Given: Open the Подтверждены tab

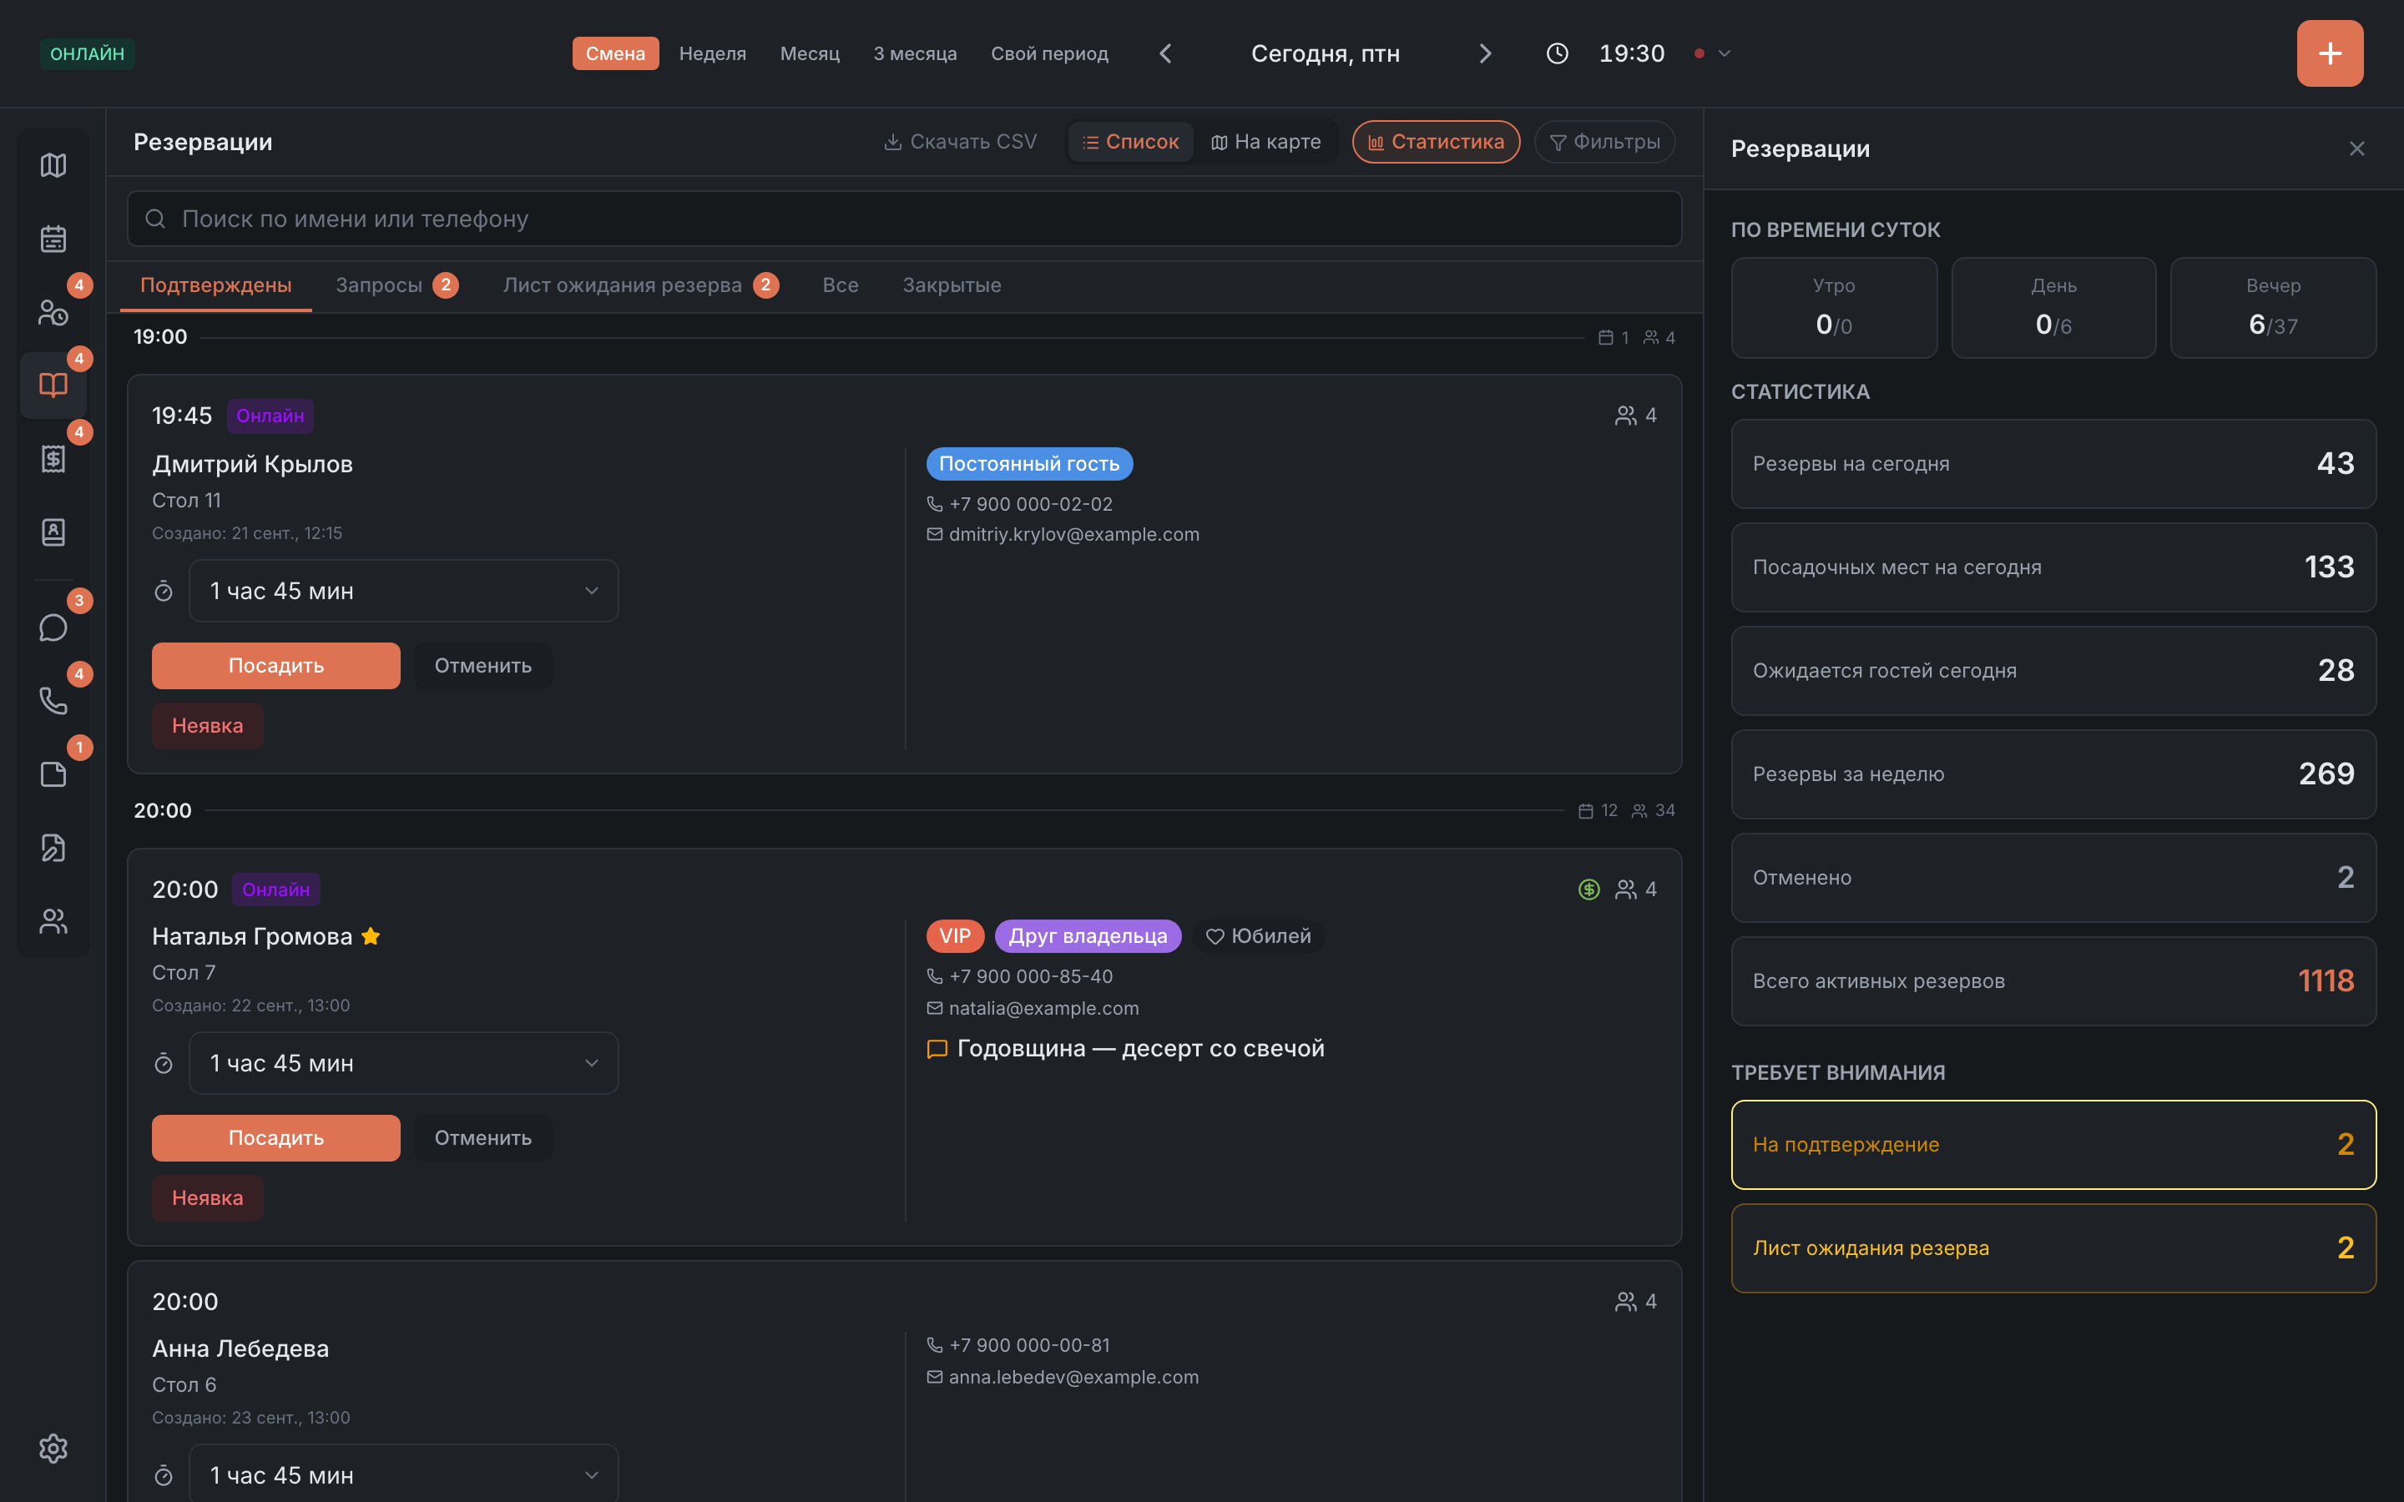Looking at the screenshot, I should pos(215,285).
